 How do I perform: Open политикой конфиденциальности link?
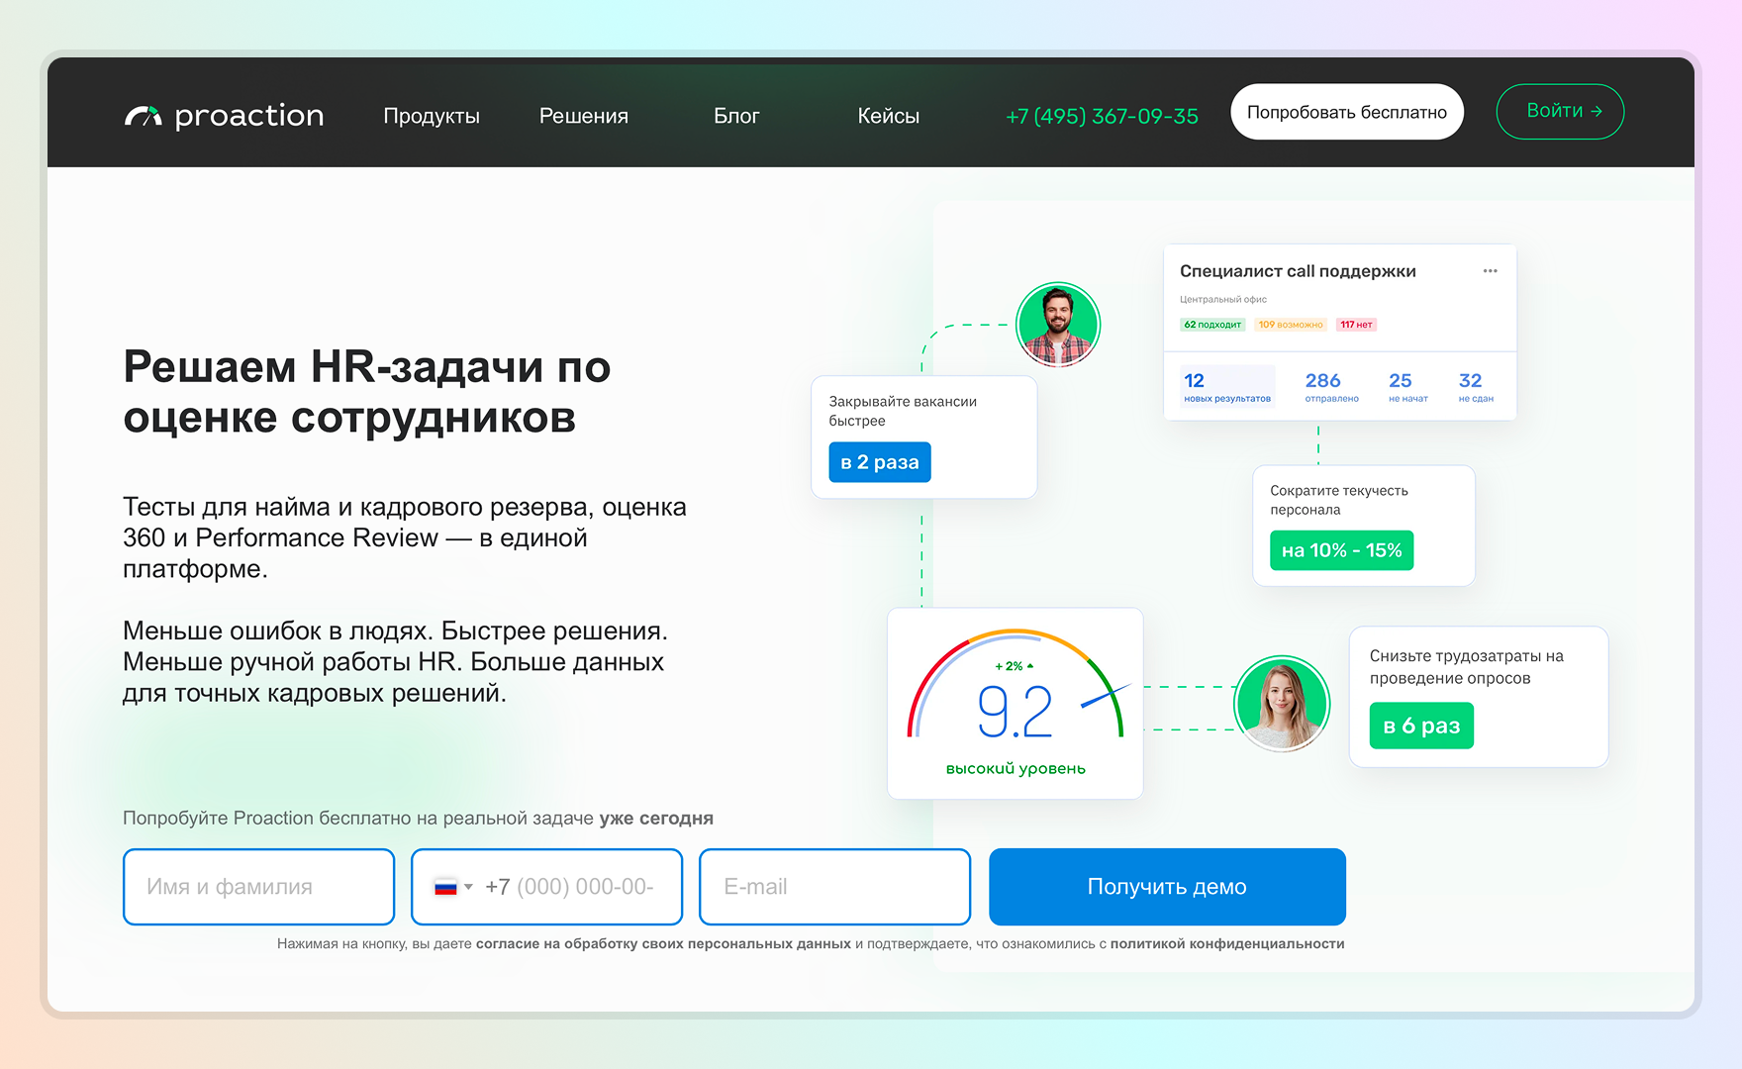point(1227,944)
